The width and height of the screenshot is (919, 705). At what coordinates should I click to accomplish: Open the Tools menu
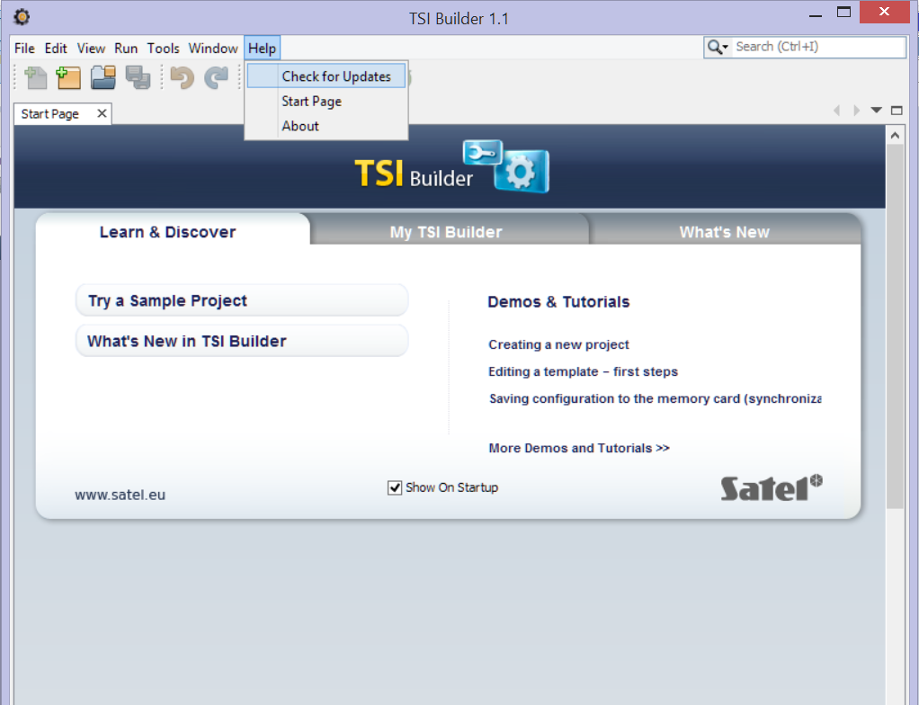pyautogui.click(x=163, y=48)
